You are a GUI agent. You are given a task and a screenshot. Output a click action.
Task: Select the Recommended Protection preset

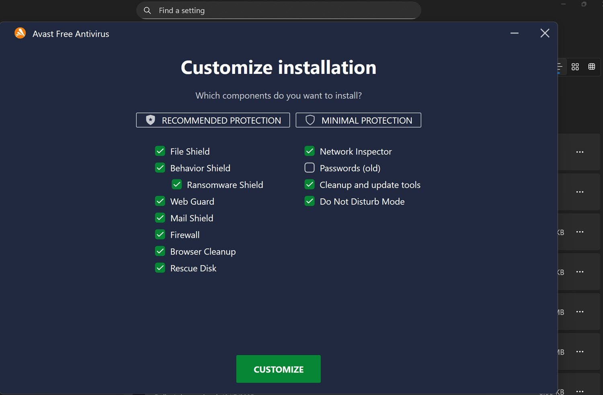coord(213,120)
